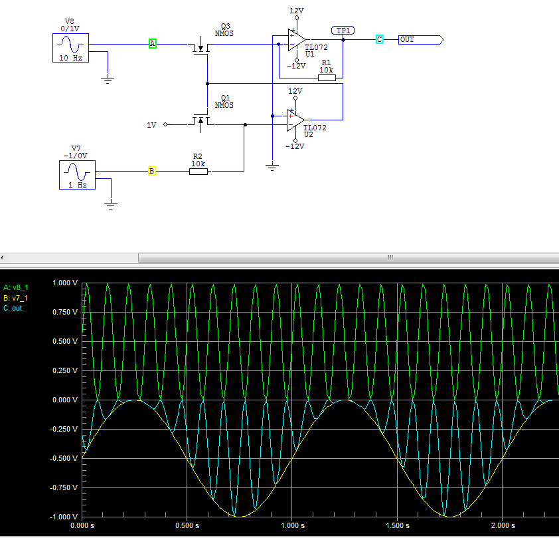Select the V7 1 Hz sine source
The width and height of the screenshot is (559, 538).
[78, 175]
